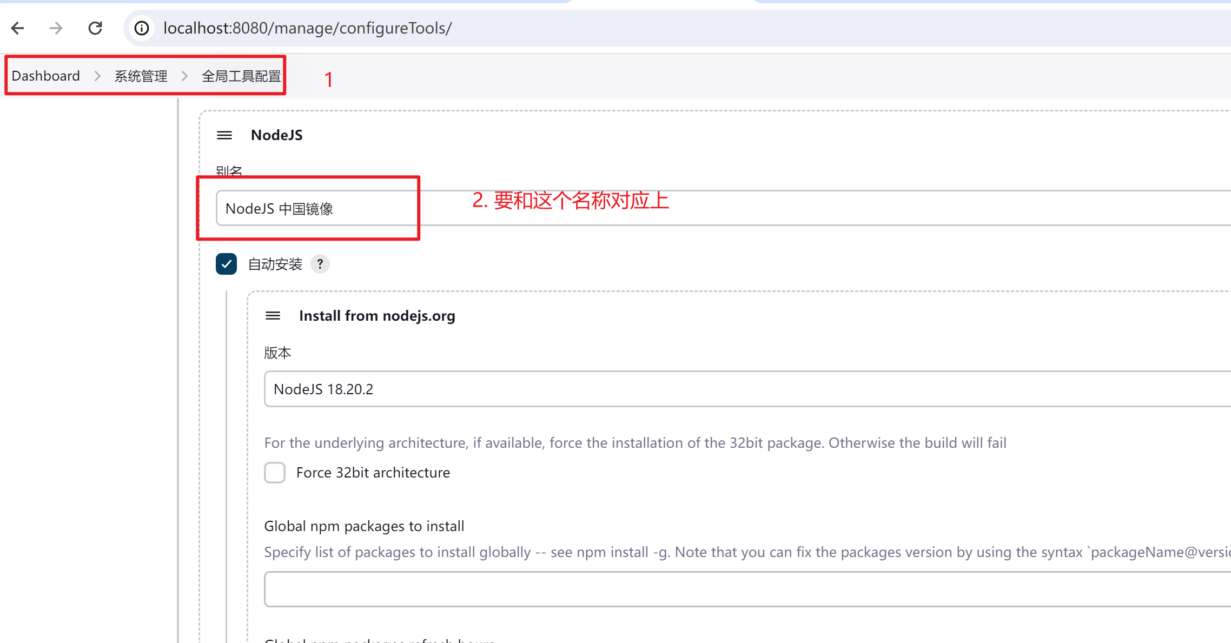Click the Specify list of packages description text
1231x643 pixels.
747,552
